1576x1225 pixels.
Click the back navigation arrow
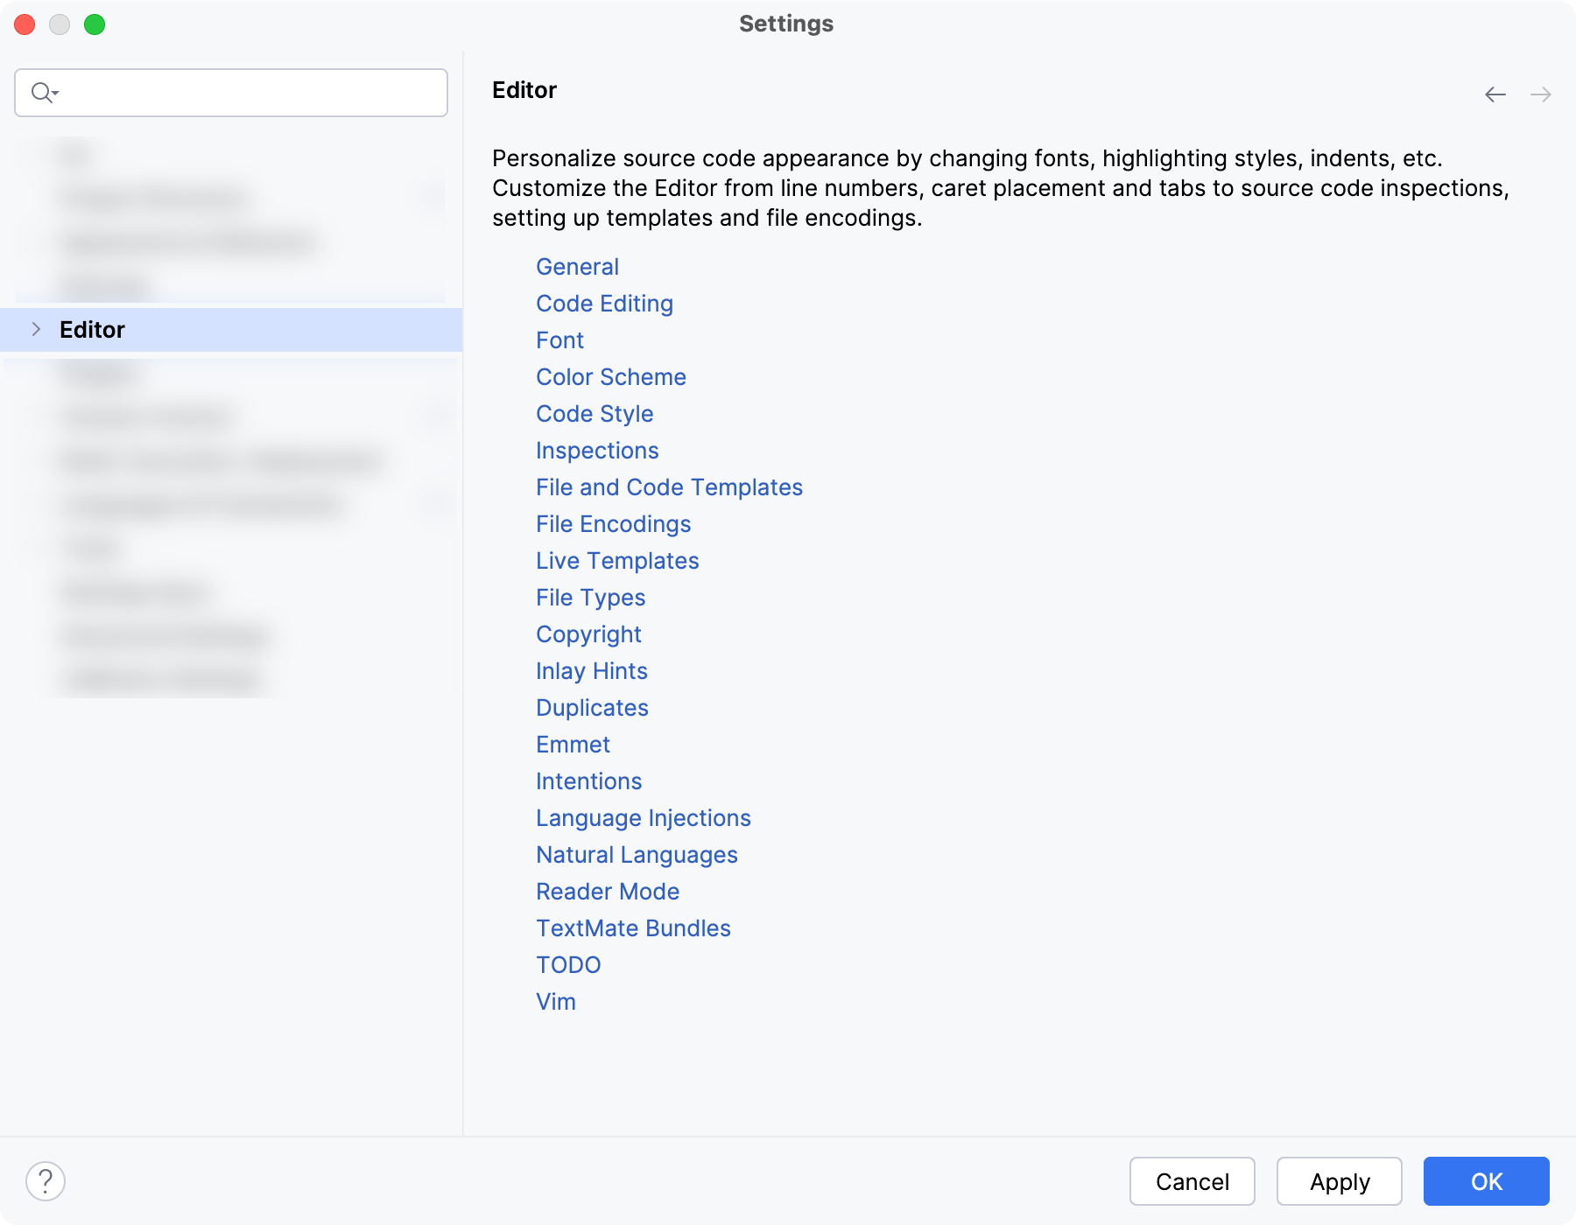[x=1495, y=94]
